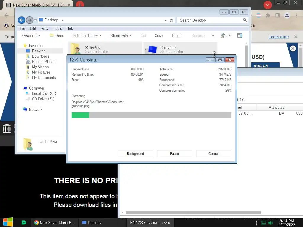Click the Explorer back arrow button
Viewport: 303px width, 227px height.
click(x=21, y=20)
